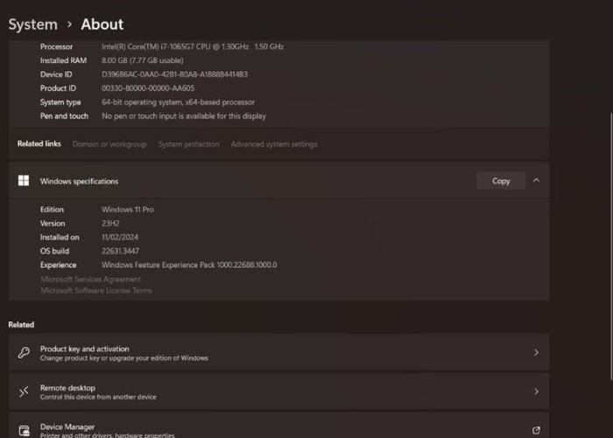613x438 pixels.
Task: Click the Installed on date 11/02/2024
Action: pos(120,237)
